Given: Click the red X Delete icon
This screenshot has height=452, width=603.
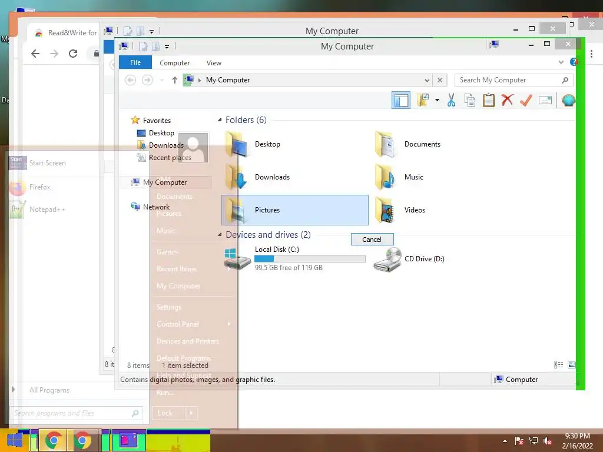Looking at the screenshot, I should (x=507, y=100).
